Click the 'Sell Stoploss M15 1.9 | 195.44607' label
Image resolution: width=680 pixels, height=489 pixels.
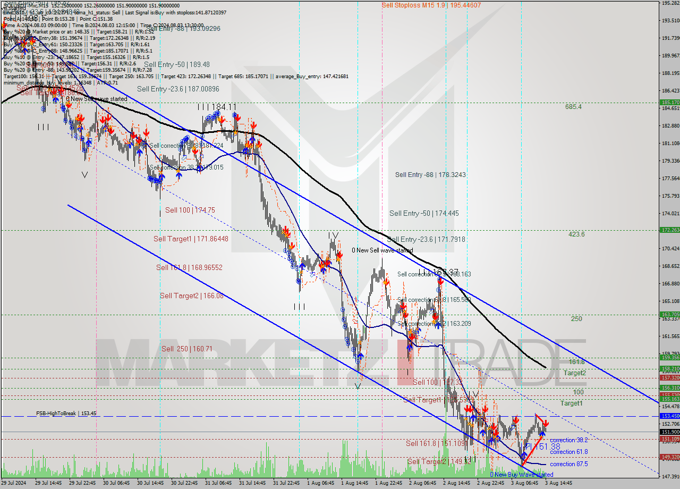click(431, 5)
